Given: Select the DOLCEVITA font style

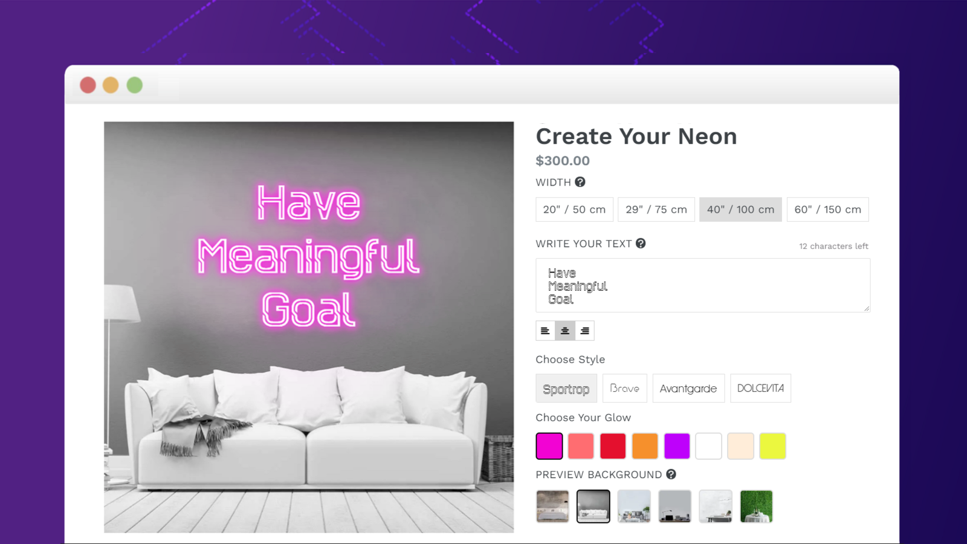Looking at the screenshot, I should 760,388.
